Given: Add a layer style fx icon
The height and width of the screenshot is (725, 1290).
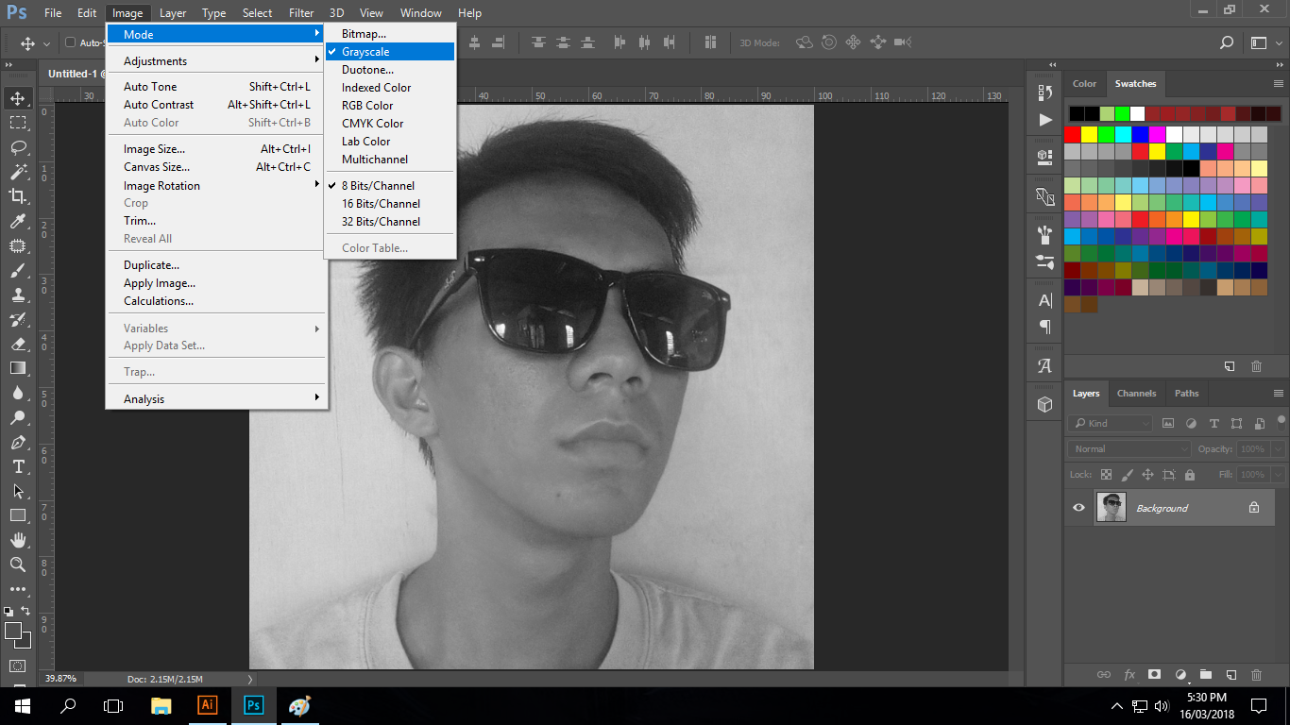Looking at the screenshot, I should 1129,675.
